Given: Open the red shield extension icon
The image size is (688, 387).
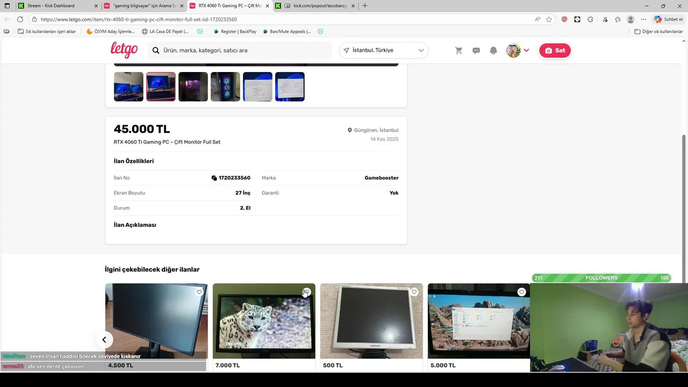Looking at the screenshot, I should 564,19.
